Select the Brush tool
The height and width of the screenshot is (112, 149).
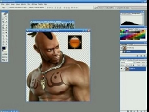(6, 25)
